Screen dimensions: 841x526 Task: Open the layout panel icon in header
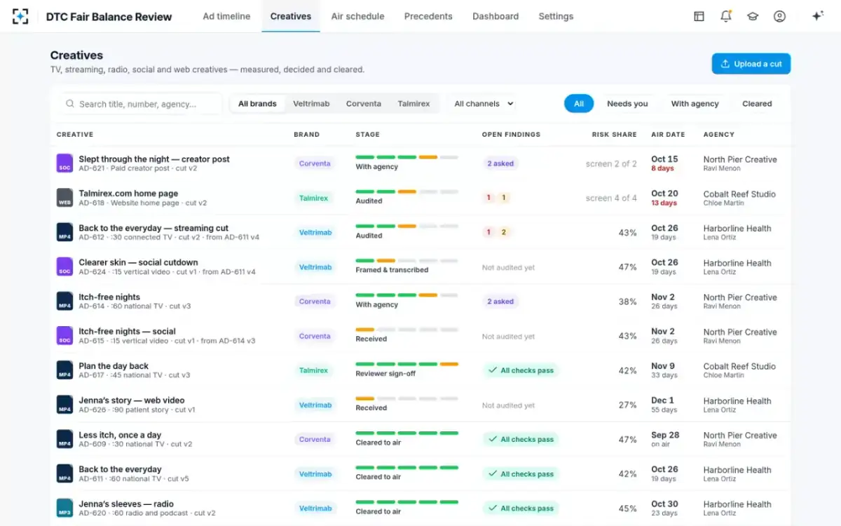699,16
